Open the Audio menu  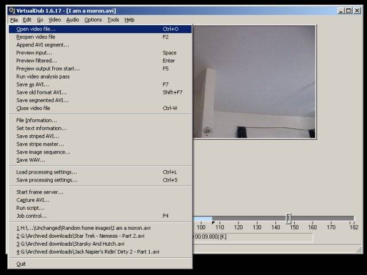point(72,19)
